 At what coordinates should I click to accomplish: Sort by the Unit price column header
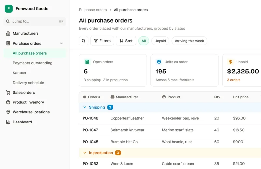coord(240,97)
